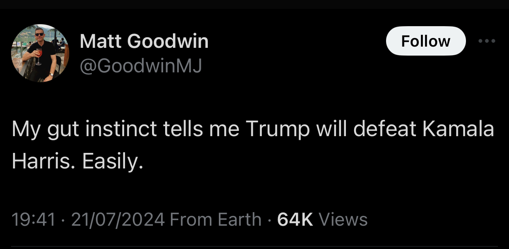Screen dimensions: 509x249
Task: Click the word "Easily." in the tweet
Action: click(x=113, y=162)
